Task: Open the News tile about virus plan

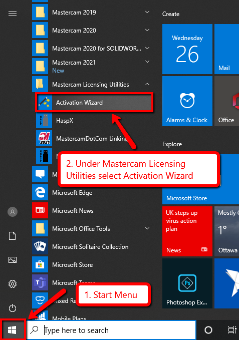Action: (x=187, y=231)
